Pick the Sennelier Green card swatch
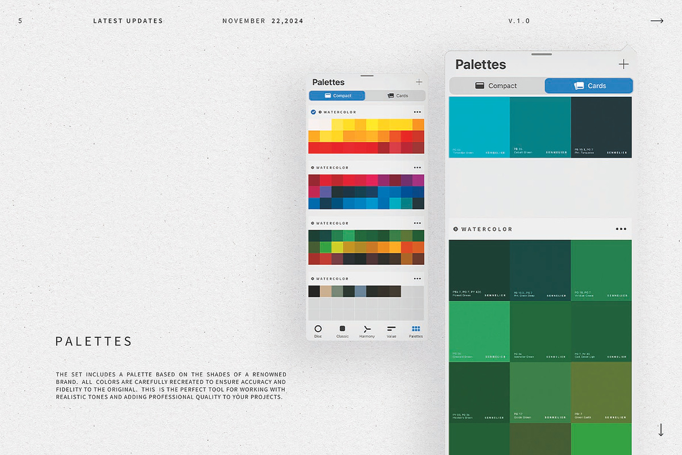The width and height of the screenshot is (682, 455). [540, 331]
